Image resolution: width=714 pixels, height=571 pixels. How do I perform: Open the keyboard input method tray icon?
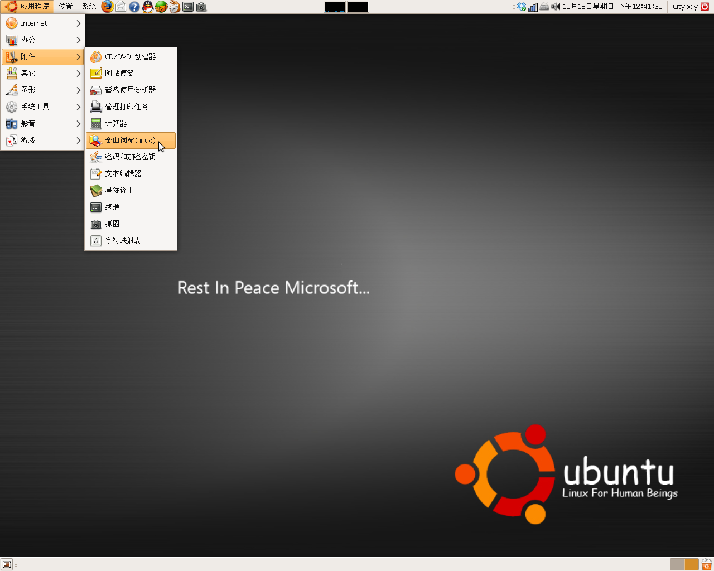[x=544, y=7]
